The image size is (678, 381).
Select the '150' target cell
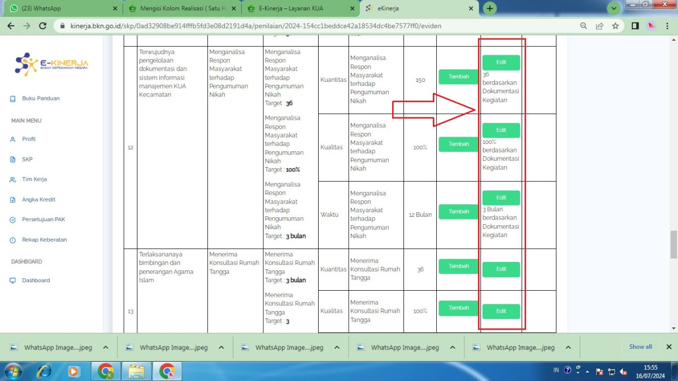tap(420, 80)
